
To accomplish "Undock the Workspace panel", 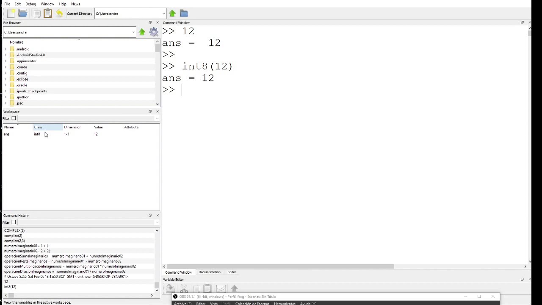I will [150, 111].
